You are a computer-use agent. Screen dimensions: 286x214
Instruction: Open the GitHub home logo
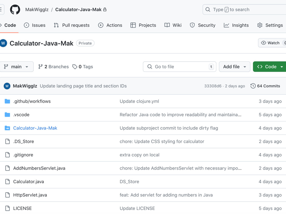point(15,9)
